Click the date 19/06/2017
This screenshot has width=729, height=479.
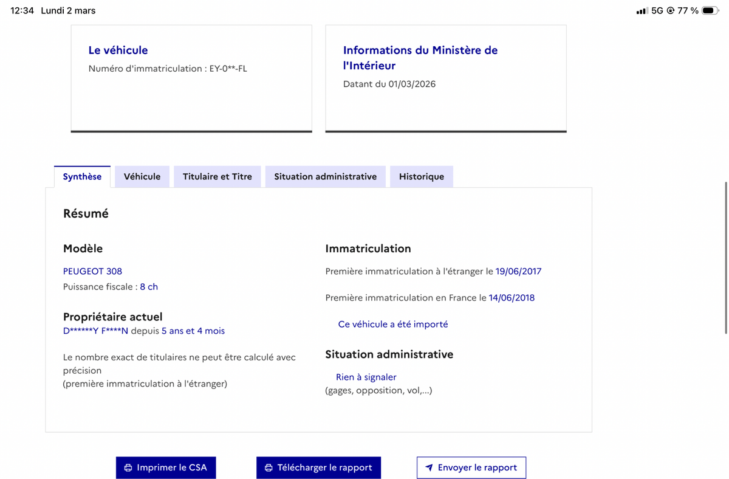point(518,271)
